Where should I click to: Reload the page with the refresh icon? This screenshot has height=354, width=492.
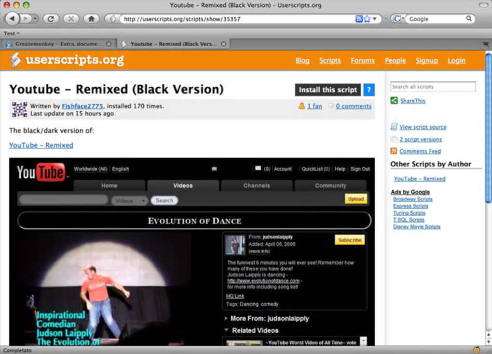coord(51,19)
